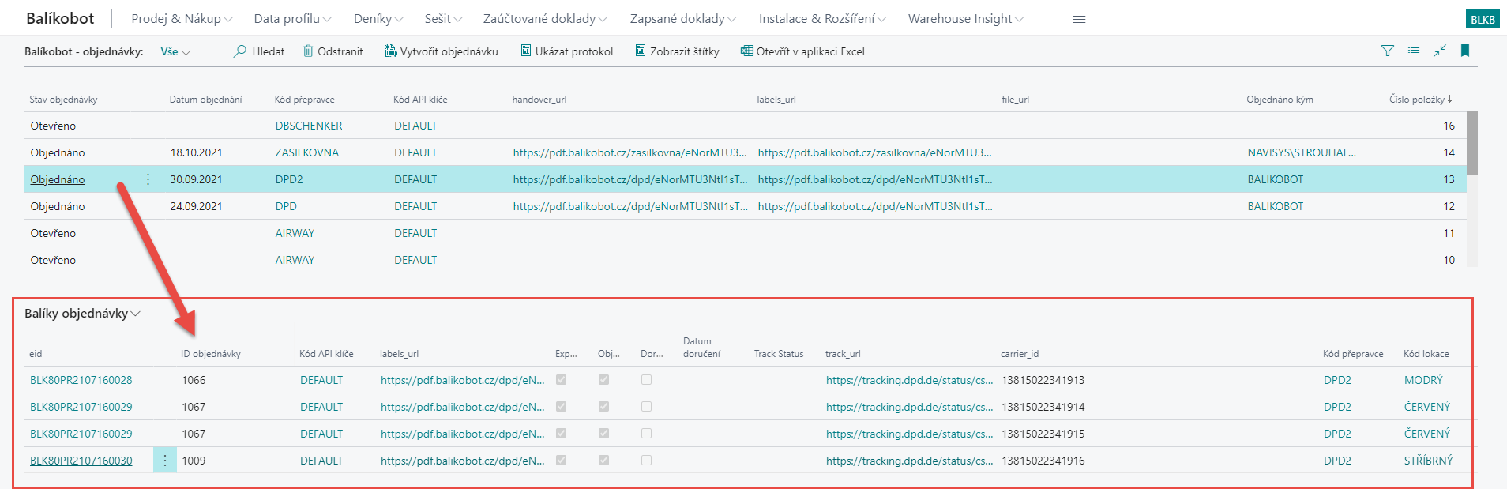Click the Vytvořit objednávku icon
Viewport: 1507px width, 489px height.
pos(390,51)
